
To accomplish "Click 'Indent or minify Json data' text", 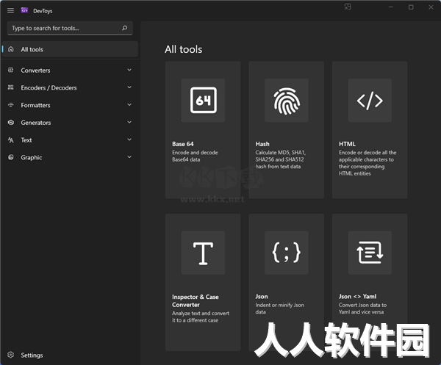I will [x=279, y=308].
